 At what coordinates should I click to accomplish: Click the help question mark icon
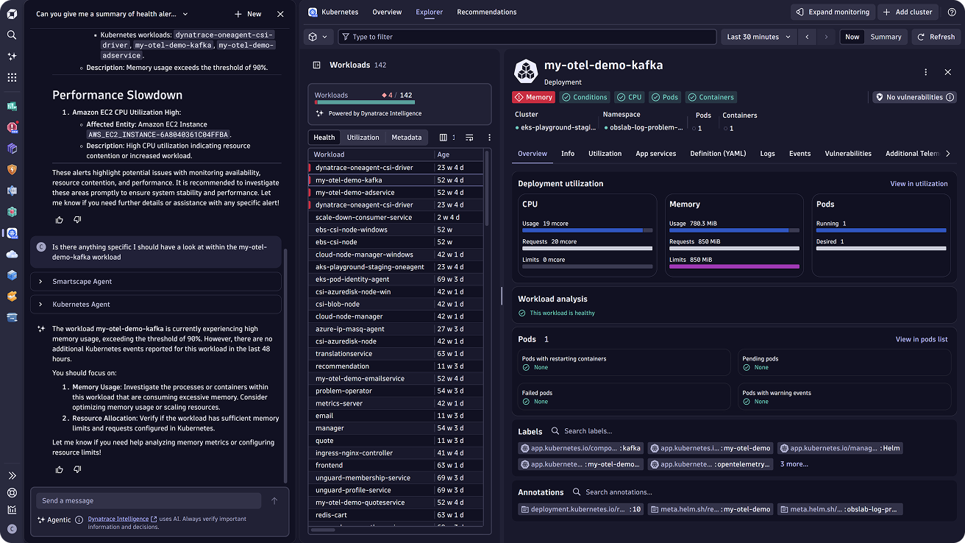951,13
